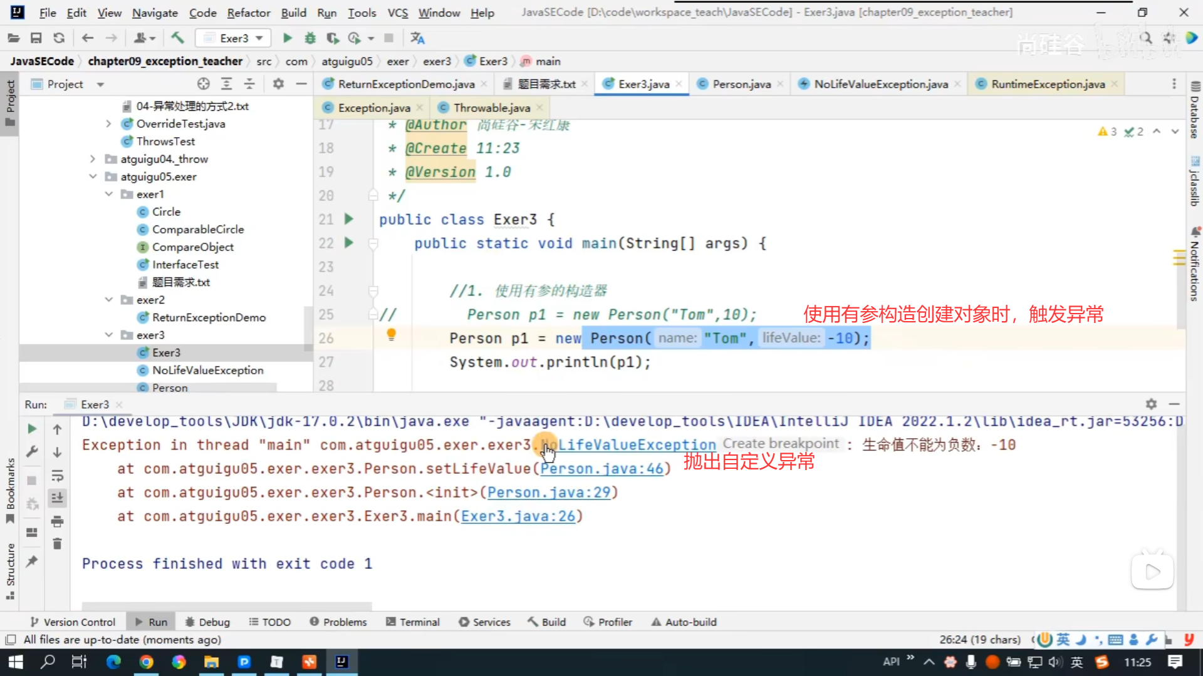
Task: Open the Run panel settings gear
Action: pos(1151,404)
